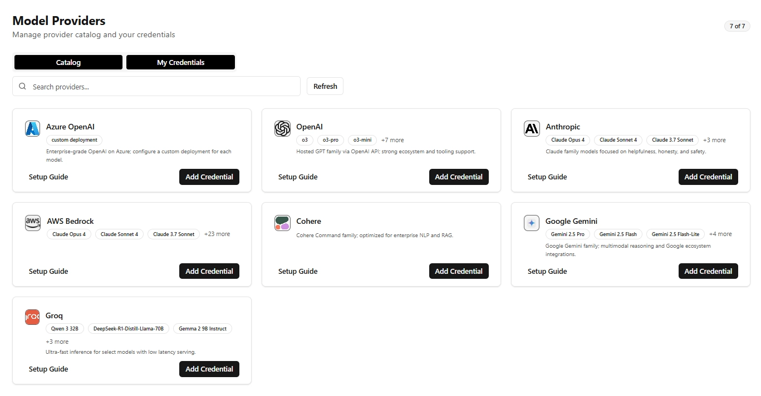Viewport: 761px width, 396px height.
Task: Click the AWS Bedrock provider logo
Action: [32, 223]
